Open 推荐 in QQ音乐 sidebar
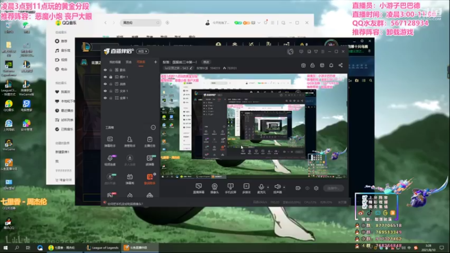The width and height of the screenshot is (450, 253). tap(61, 41)
